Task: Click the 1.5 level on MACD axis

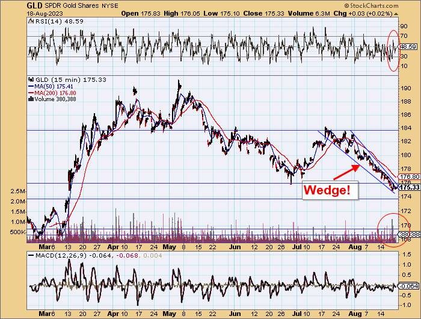Action: coord(407,255)
